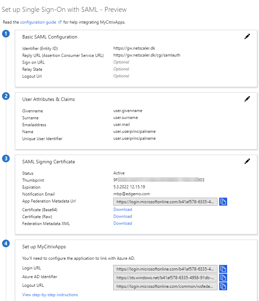Edit SAML Signing Certificate pencil icon
The image size is (259, 301).
click(247, 161)
